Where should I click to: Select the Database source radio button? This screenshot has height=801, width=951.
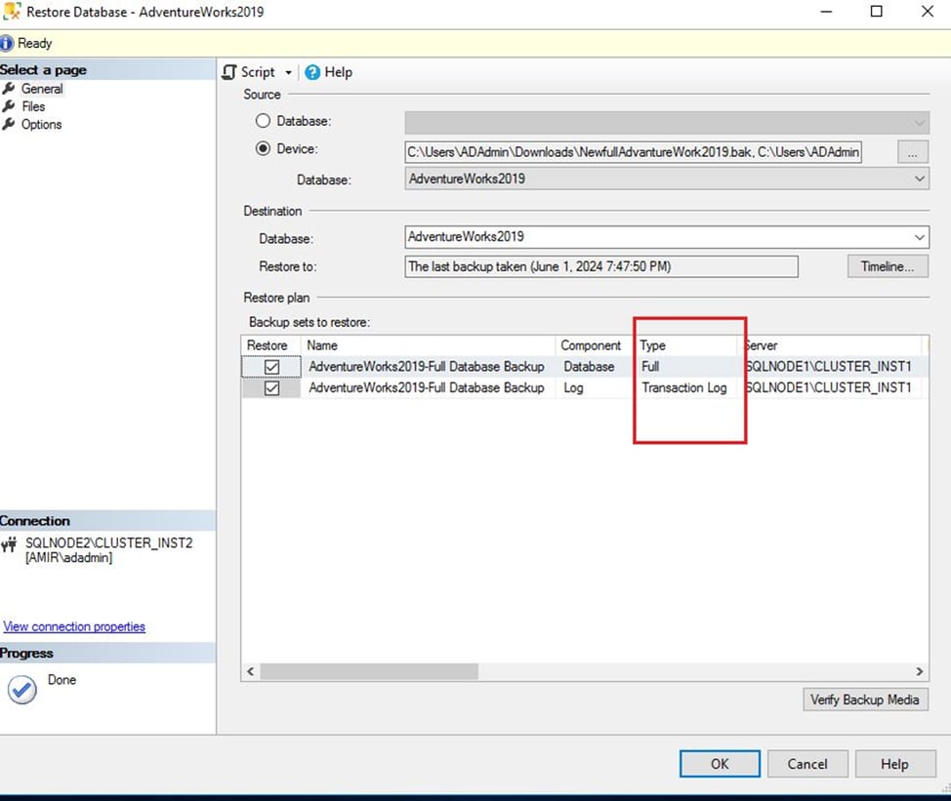click(262, 120)
